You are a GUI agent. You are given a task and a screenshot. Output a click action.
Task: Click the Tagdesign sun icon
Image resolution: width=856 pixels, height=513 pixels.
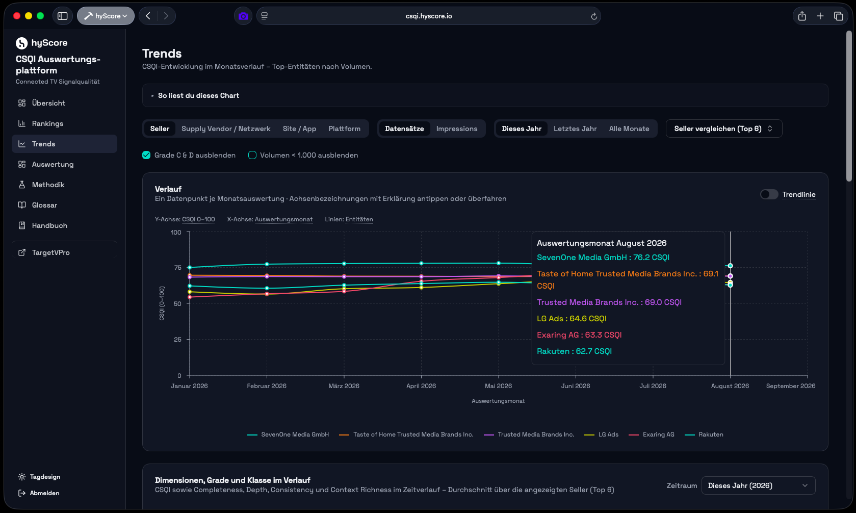[x=22, y=477]
